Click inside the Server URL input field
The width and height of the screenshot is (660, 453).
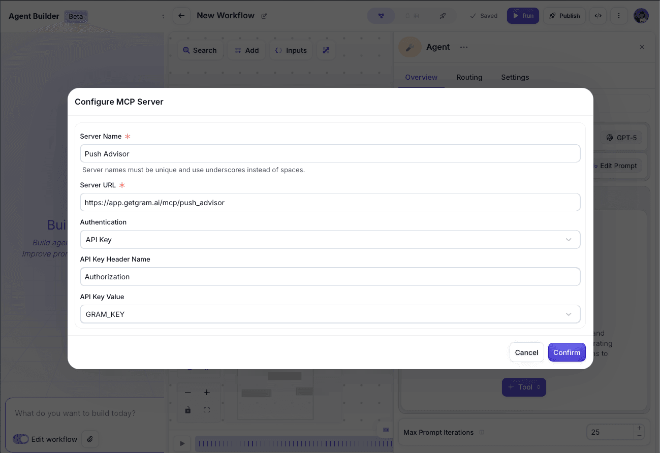coord(330,202)
